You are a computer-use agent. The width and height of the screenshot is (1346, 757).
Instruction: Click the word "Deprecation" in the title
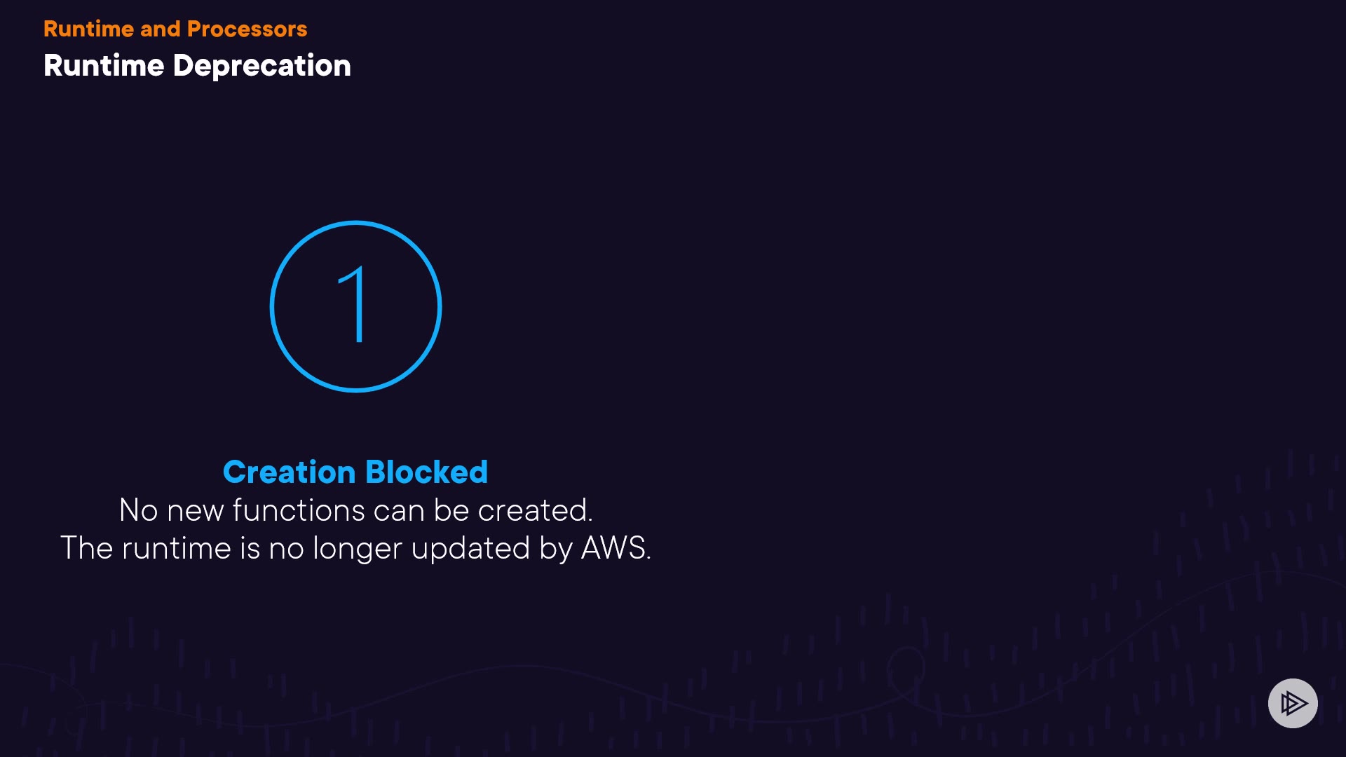pyautogui.click(x=261, y=66)
